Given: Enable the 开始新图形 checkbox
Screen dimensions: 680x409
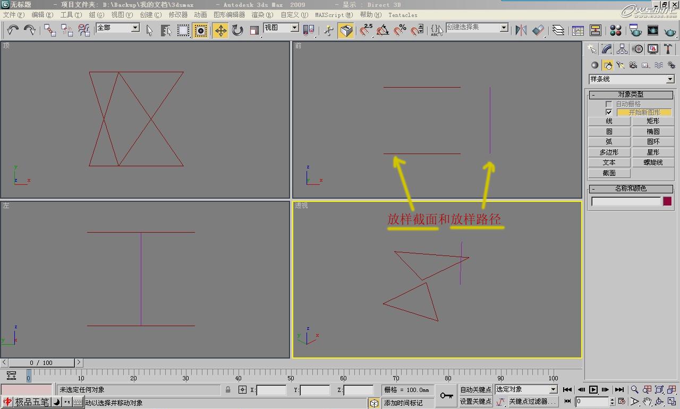Looking at the screenshot, I should coord(609,113).
